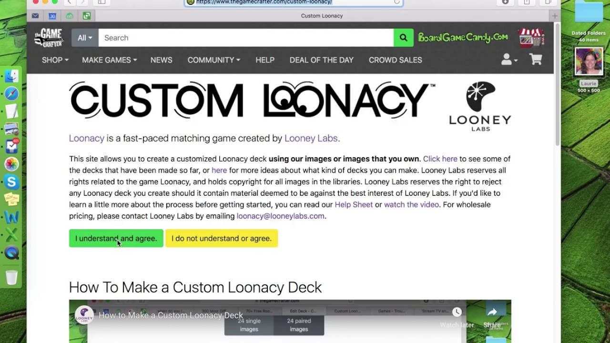Viewport: 610px width, 343px height.
Task: Click the Looney Labs channel avatar on video
Action: coord(84,315)
